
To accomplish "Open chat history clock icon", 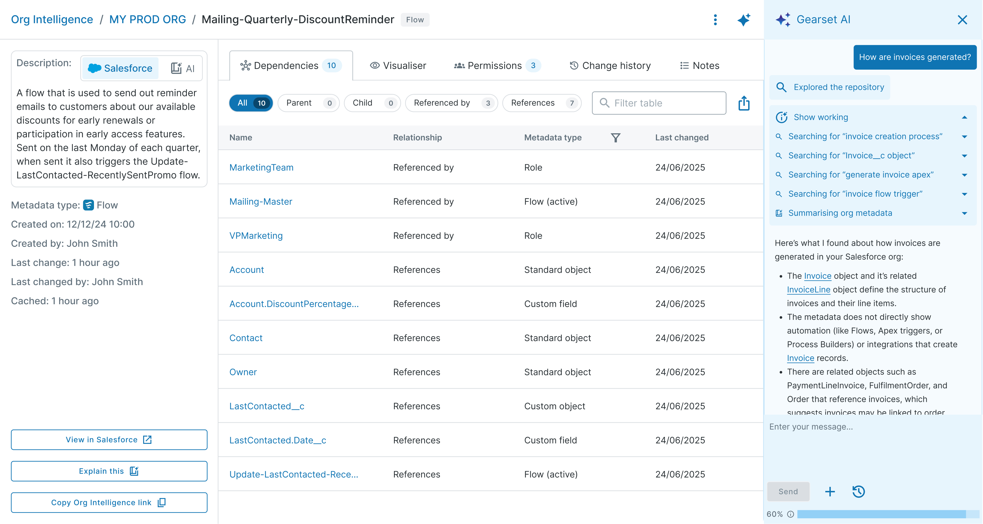I will click(858, 491).
